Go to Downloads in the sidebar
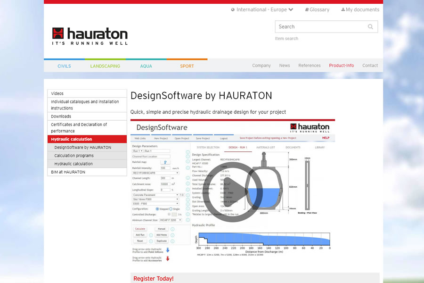 tap(87, 117)
